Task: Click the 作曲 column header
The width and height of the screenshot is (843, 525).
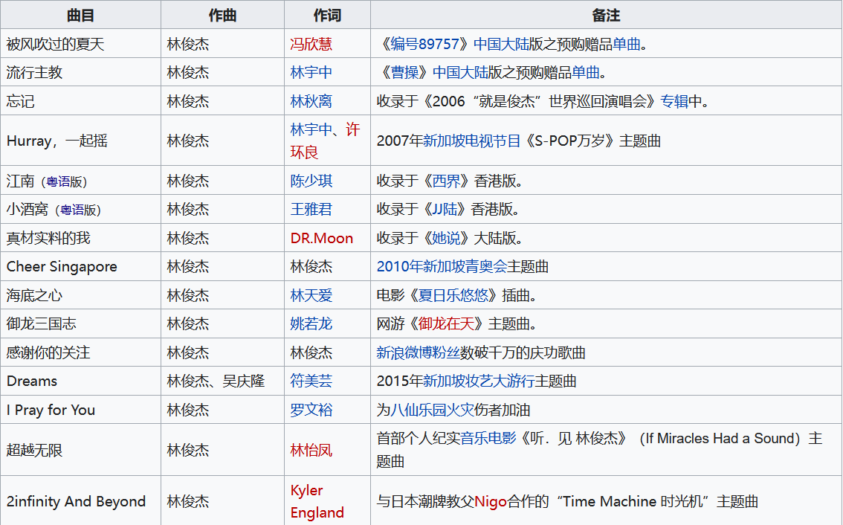Action: tap(222, 15)
